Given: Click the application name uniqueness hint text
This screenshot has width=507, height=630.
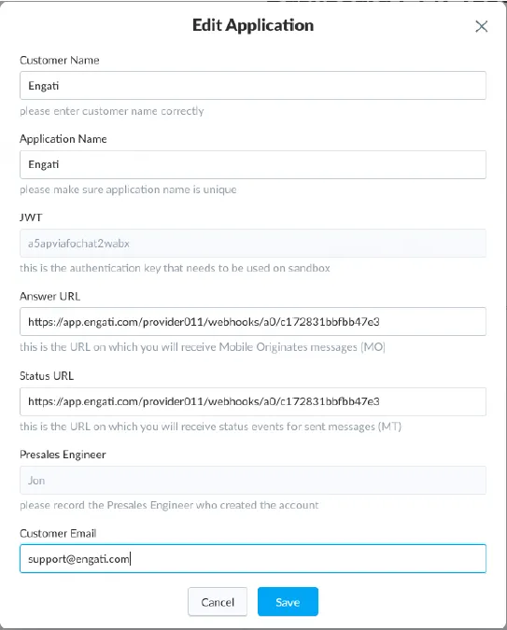Looking at the screenshot, I should [128, 189].
